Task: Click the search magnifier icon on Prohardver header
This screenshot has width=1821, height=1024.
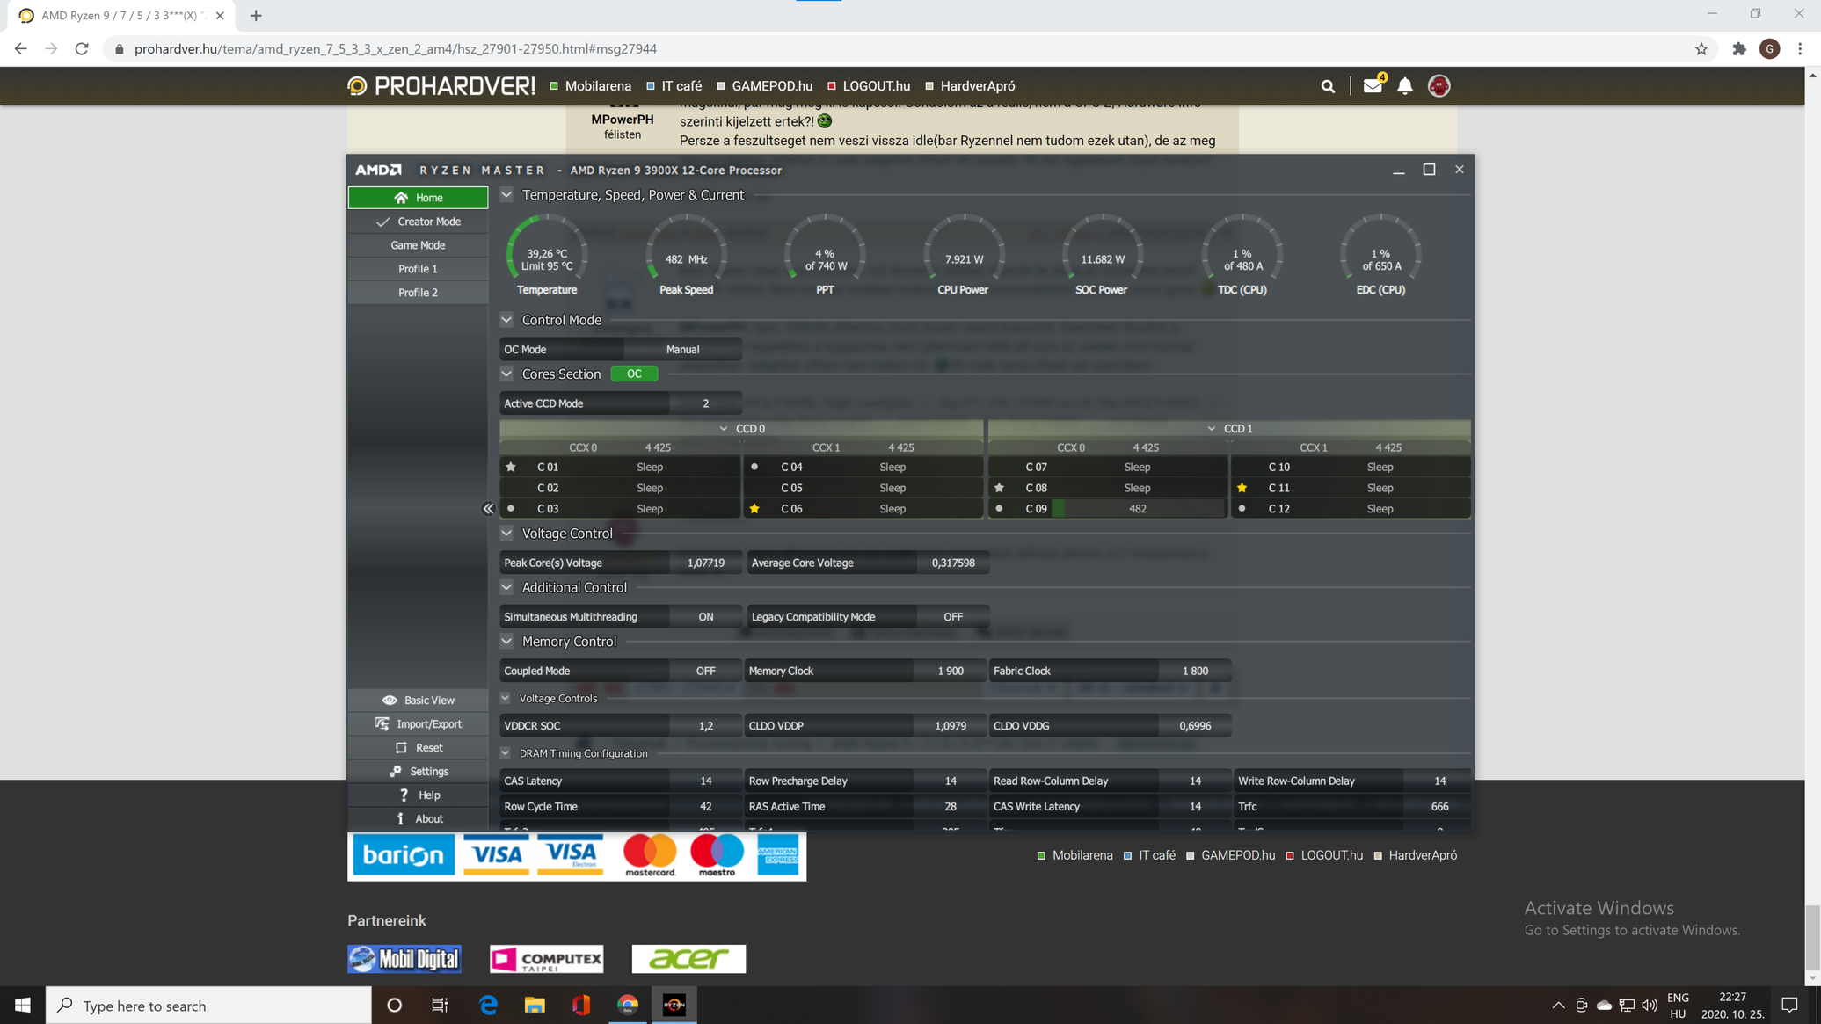Action: tap(1328, 86)
